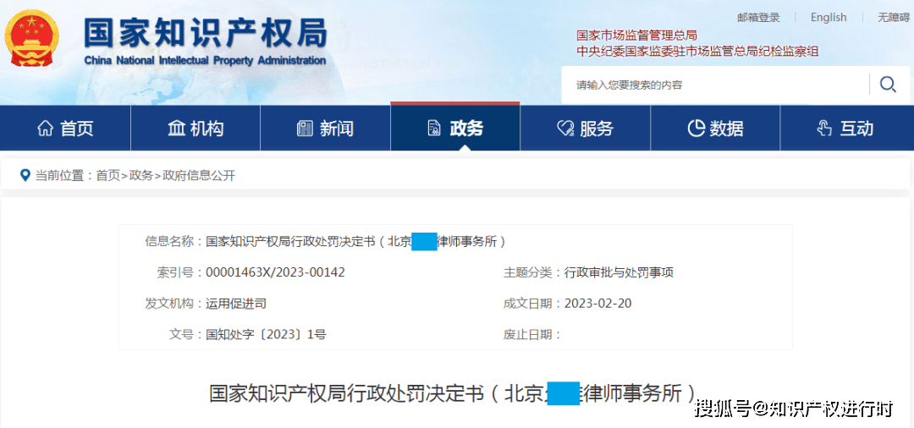Screen dimensions: 914x428
Task: Focus the search input box
Action: pos(715,85)
